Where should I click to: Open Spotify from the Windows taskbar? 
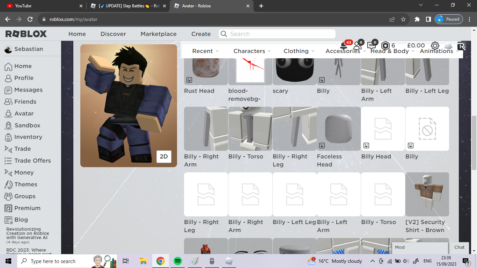pos(178,261)
